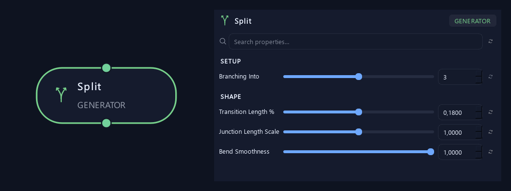Increment Bend Smoothness with up stepper
This screenshot has height=191, width=511.
pos(479,148)
